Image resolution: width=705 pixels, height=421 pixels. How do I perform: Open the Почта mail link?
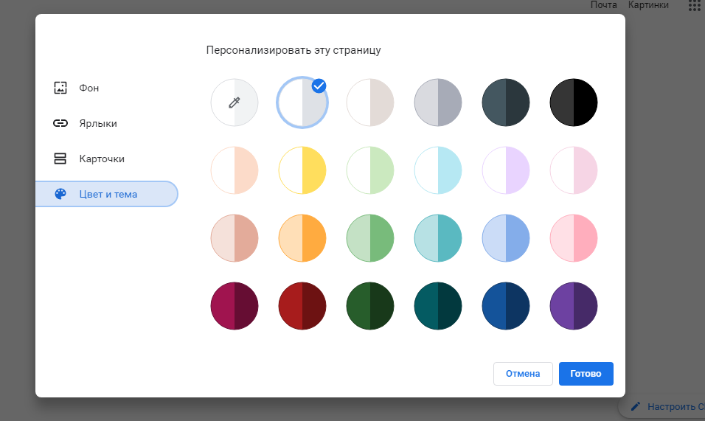point(603,5)
